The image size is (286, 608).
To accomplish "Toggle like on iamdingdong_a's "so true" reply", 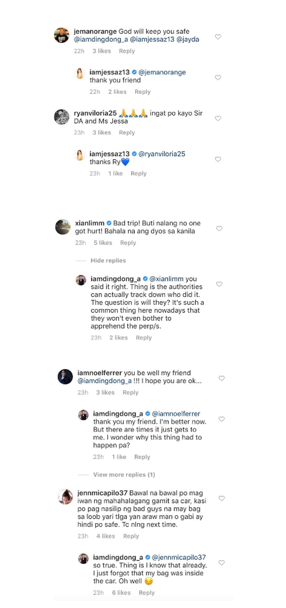I will (221, 563).
